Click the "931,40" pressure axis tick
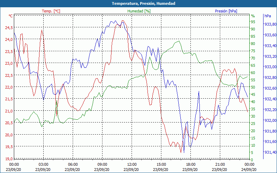The height and width of the screenshot is (173, 277). [x=270, y=152]
